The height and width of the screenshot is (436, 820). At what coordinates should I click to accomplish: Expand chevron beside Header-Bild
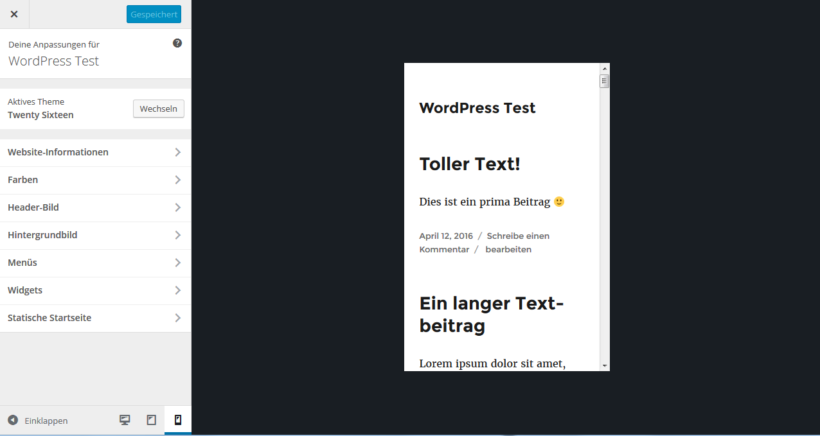(x=178, y=207)
